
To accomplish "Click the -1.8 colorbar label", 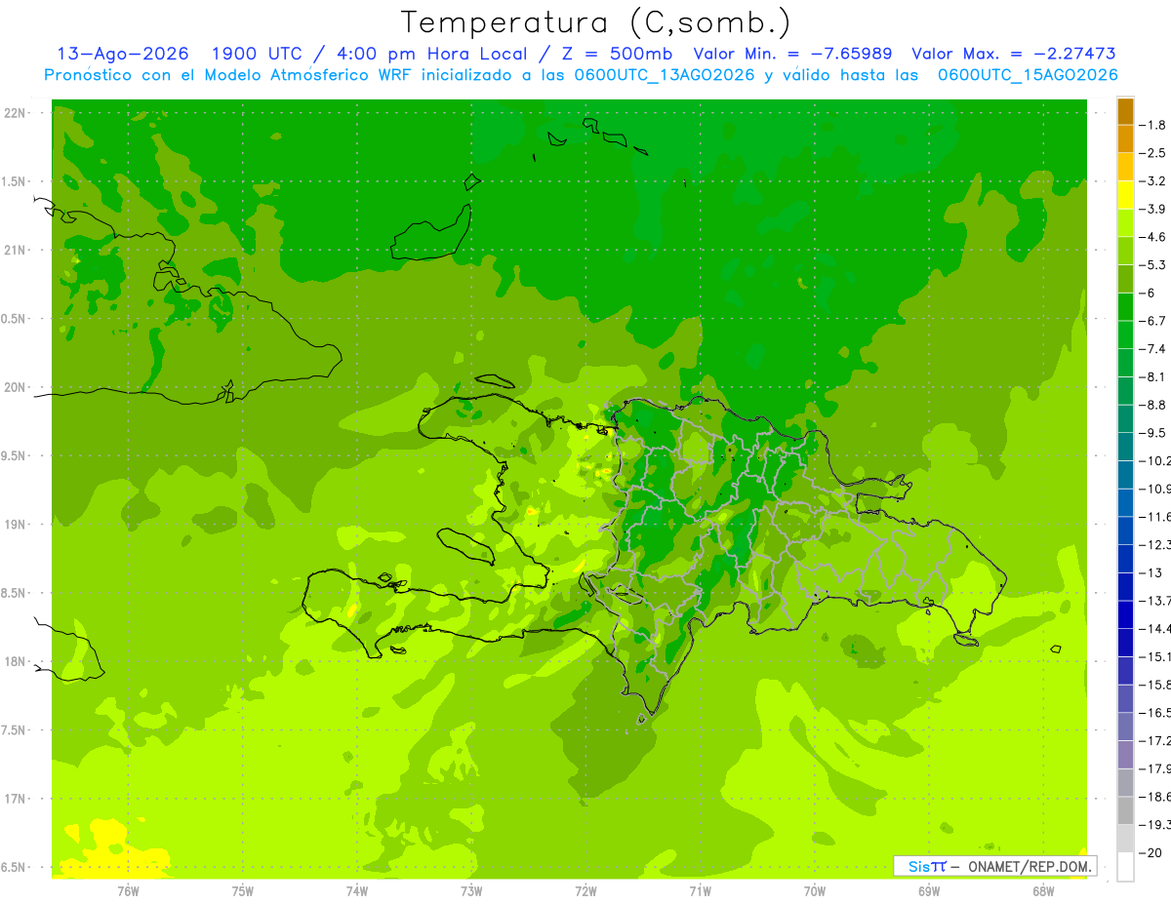I will [x=1154, y=125].
